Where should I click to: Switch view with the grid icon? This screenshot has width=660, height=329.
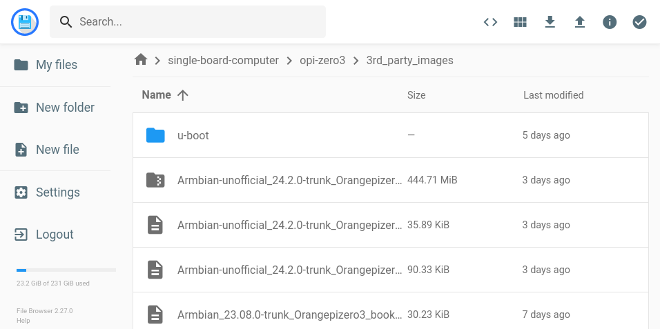[520, 22]
